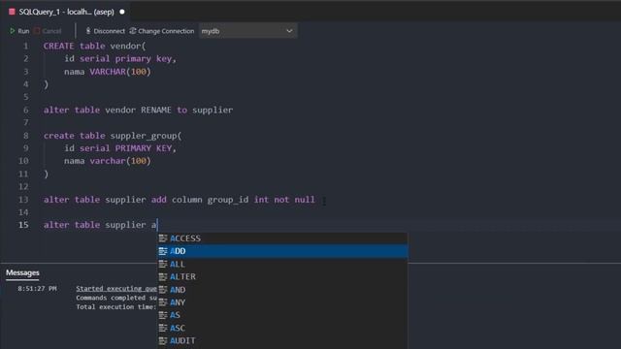Click the word RENAME on line 6

pos(156,110)
